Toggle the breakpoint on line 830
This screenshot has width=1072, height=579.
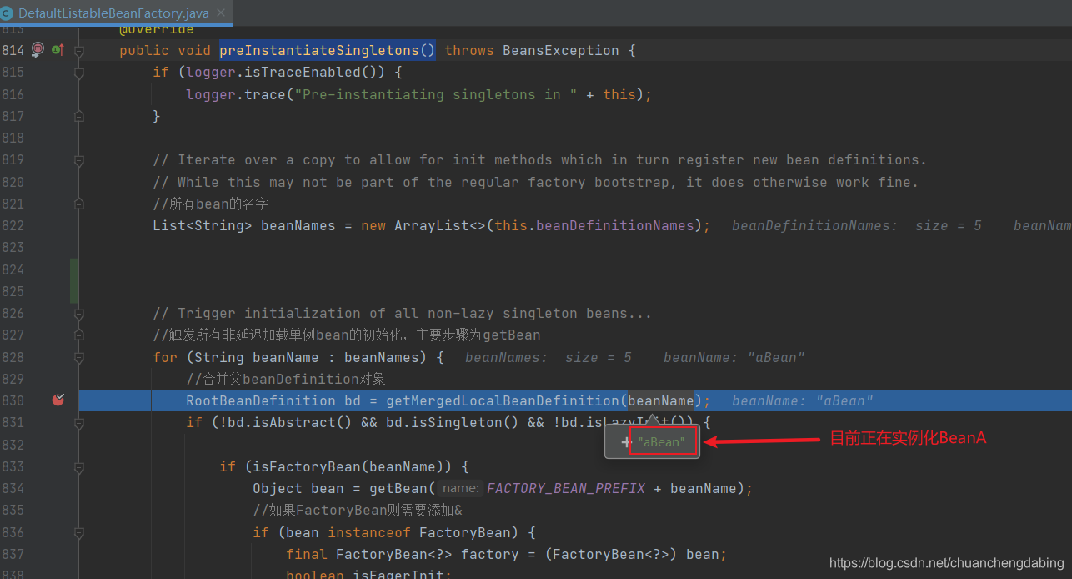click(x=58, y=400)
